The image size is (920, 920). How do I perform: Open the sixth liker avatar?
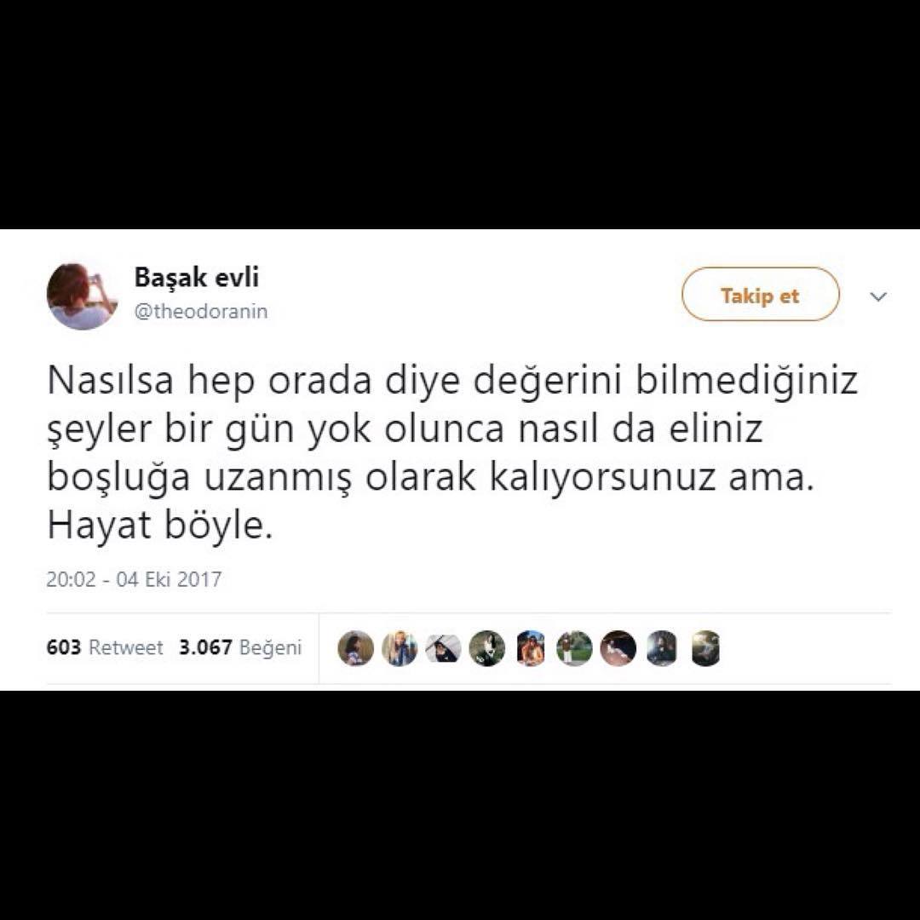pyautogui.click(x=574, y=647)
